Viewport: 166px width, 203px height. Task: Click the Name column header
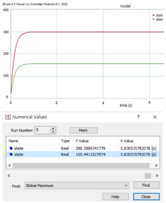(13, 141)
